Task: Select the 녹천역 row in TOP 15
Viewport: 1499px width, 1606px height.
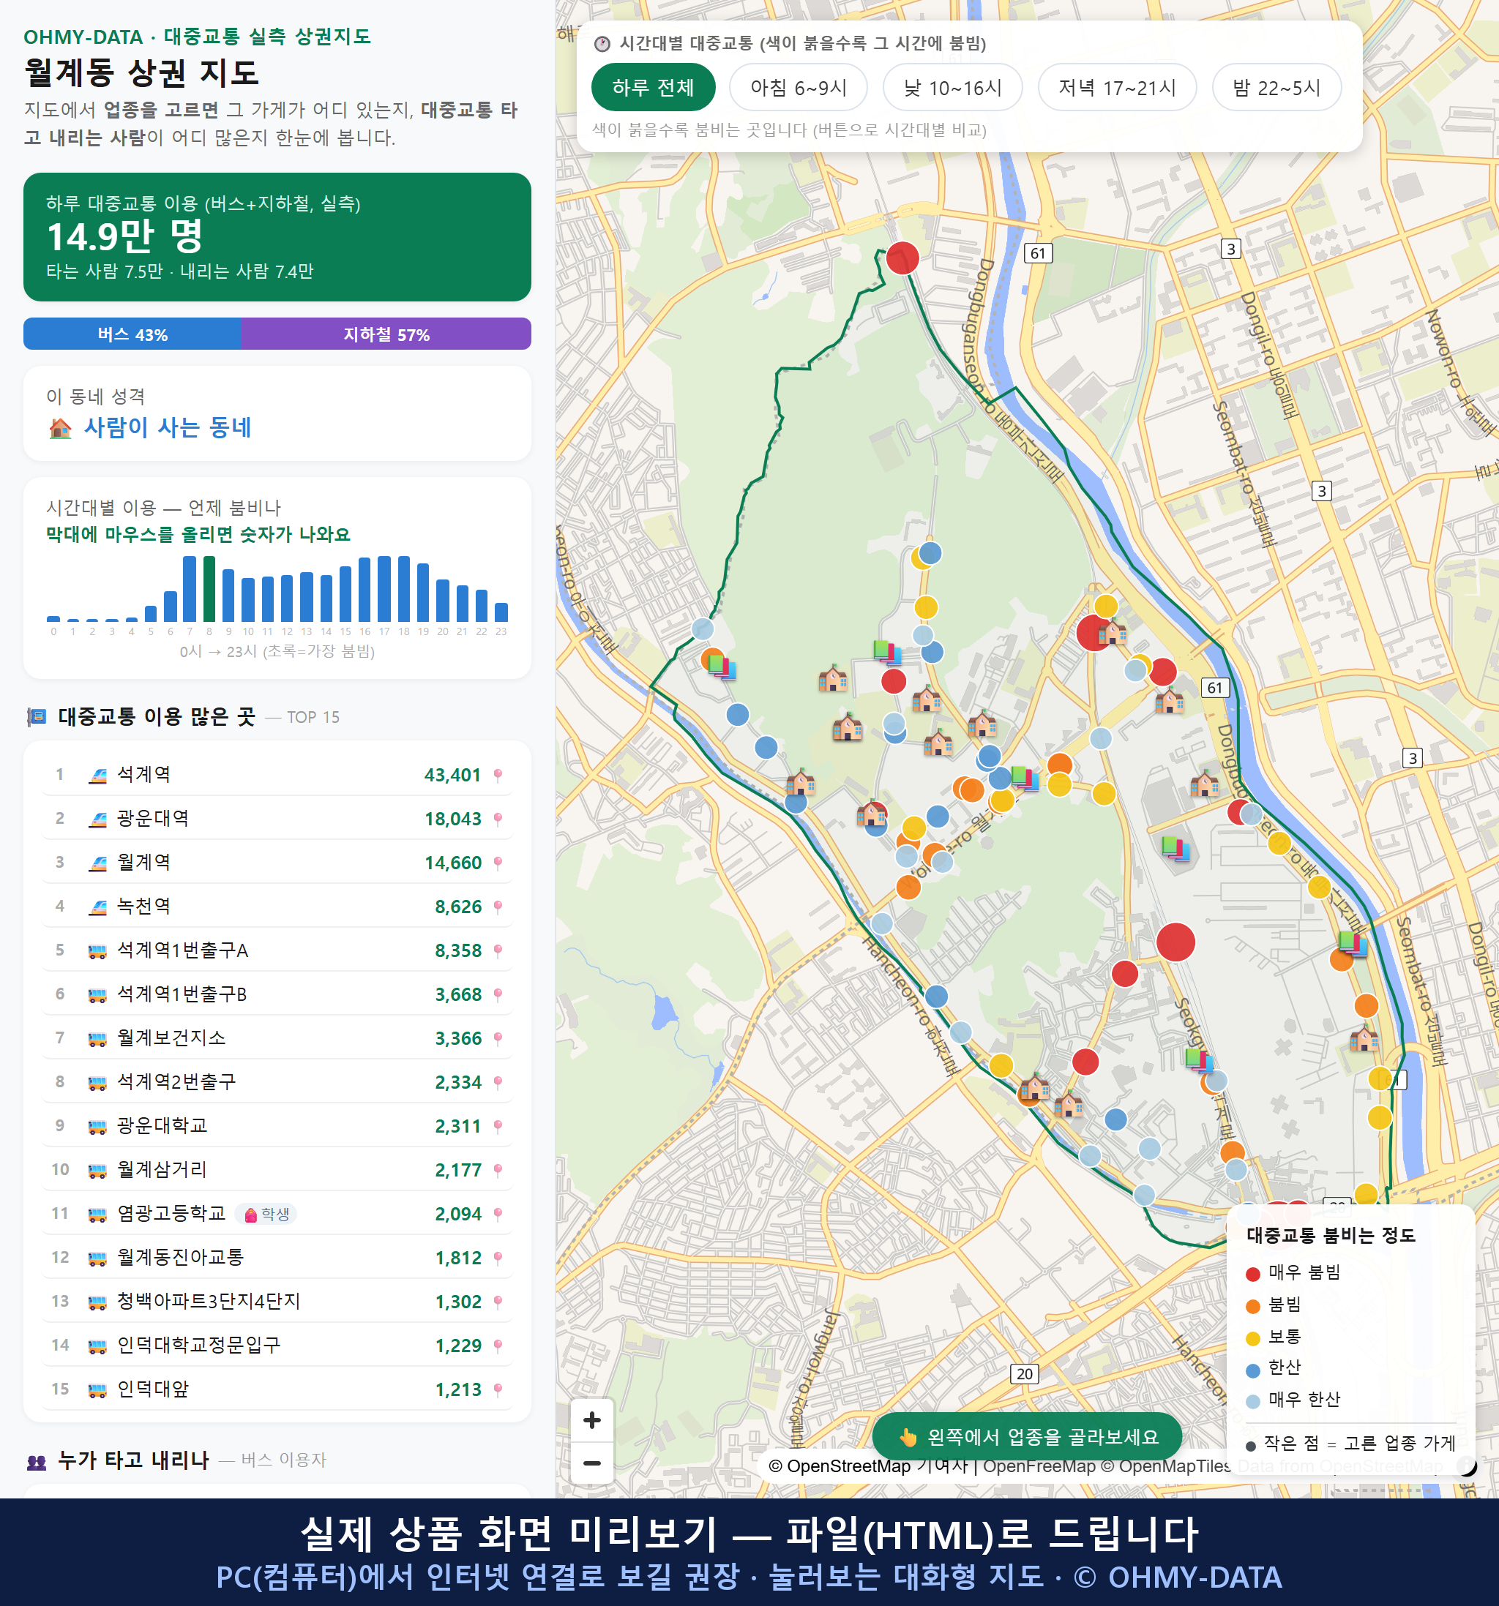Action: 277,907
